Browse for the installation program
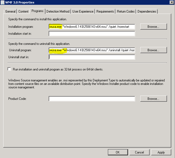 click(153, 27)
